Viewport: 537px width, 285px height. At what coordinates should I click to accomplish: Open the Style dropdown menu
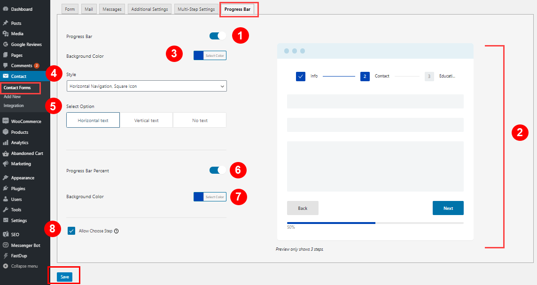[147, 86]
